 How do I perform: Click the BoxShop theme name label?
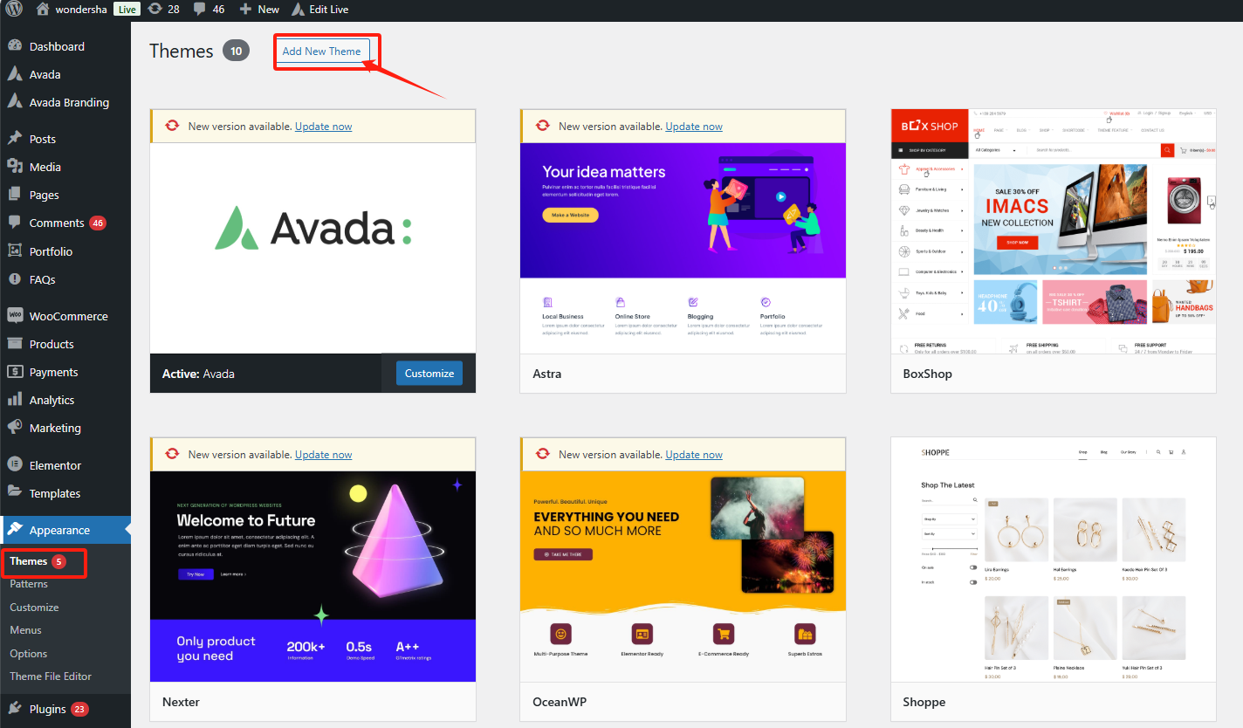tap(928, 374)
